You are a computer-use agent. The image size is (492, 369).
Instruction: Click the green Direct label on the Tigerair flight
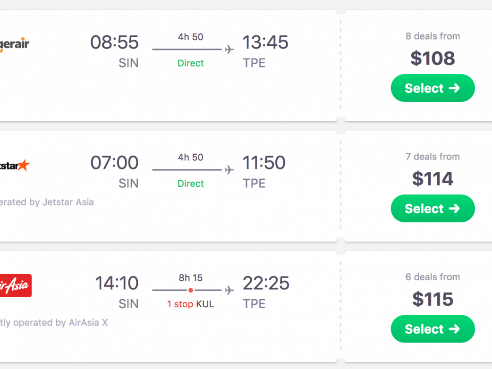point(191,63)
